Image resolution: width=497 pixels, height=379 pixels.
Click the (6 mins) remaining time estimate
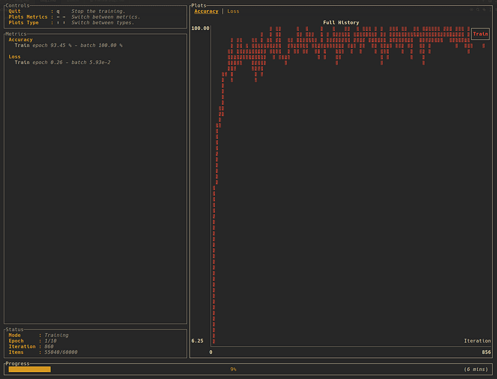476,369
